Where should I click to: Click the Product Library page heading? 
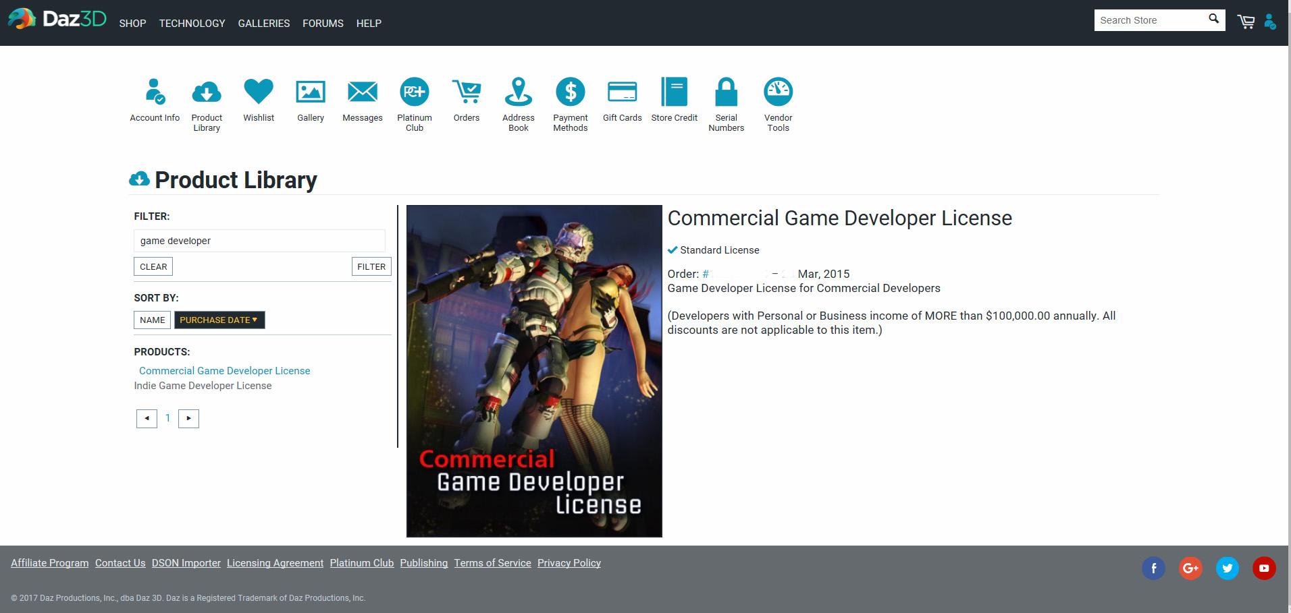[236, 180]
